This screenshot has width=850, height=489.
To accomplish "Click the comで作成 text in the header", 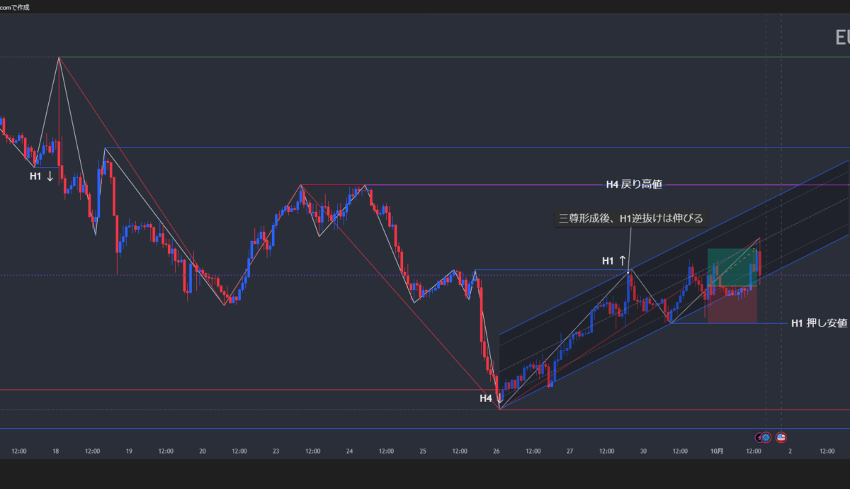I will pos(15,7).
